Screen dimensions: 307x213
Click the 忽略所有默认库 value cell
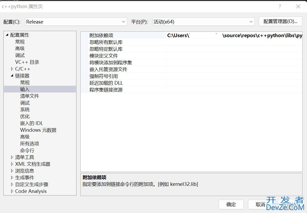[234, 42]
